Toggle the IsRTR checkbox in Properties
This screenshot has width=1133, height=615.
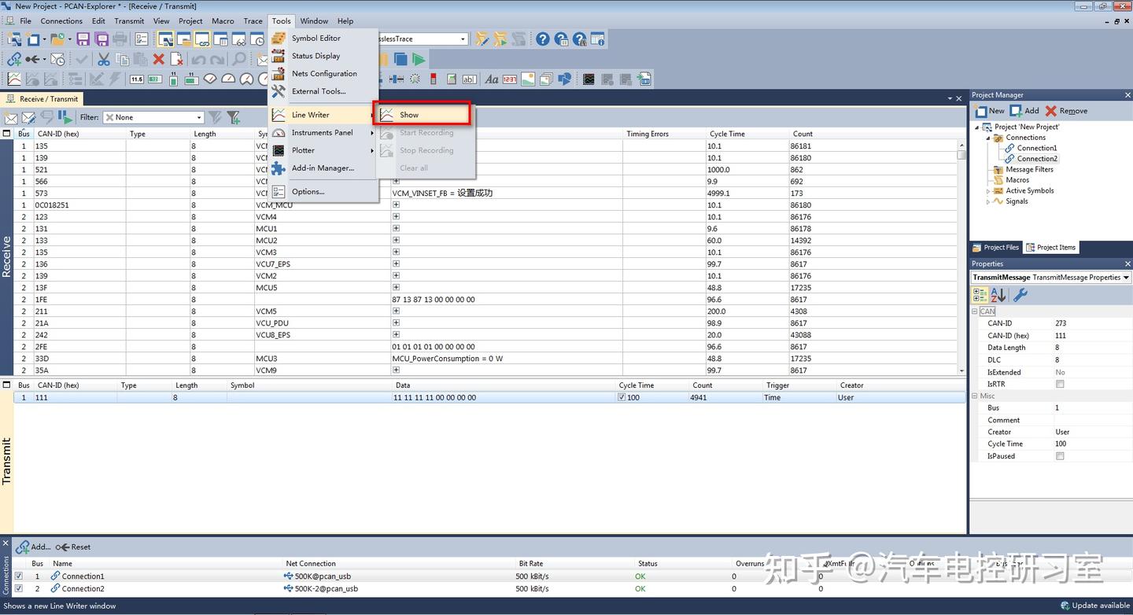(1060, 384)
